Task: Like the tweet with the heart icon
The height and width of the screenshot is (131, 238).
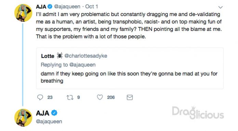Action: [100, 97]
